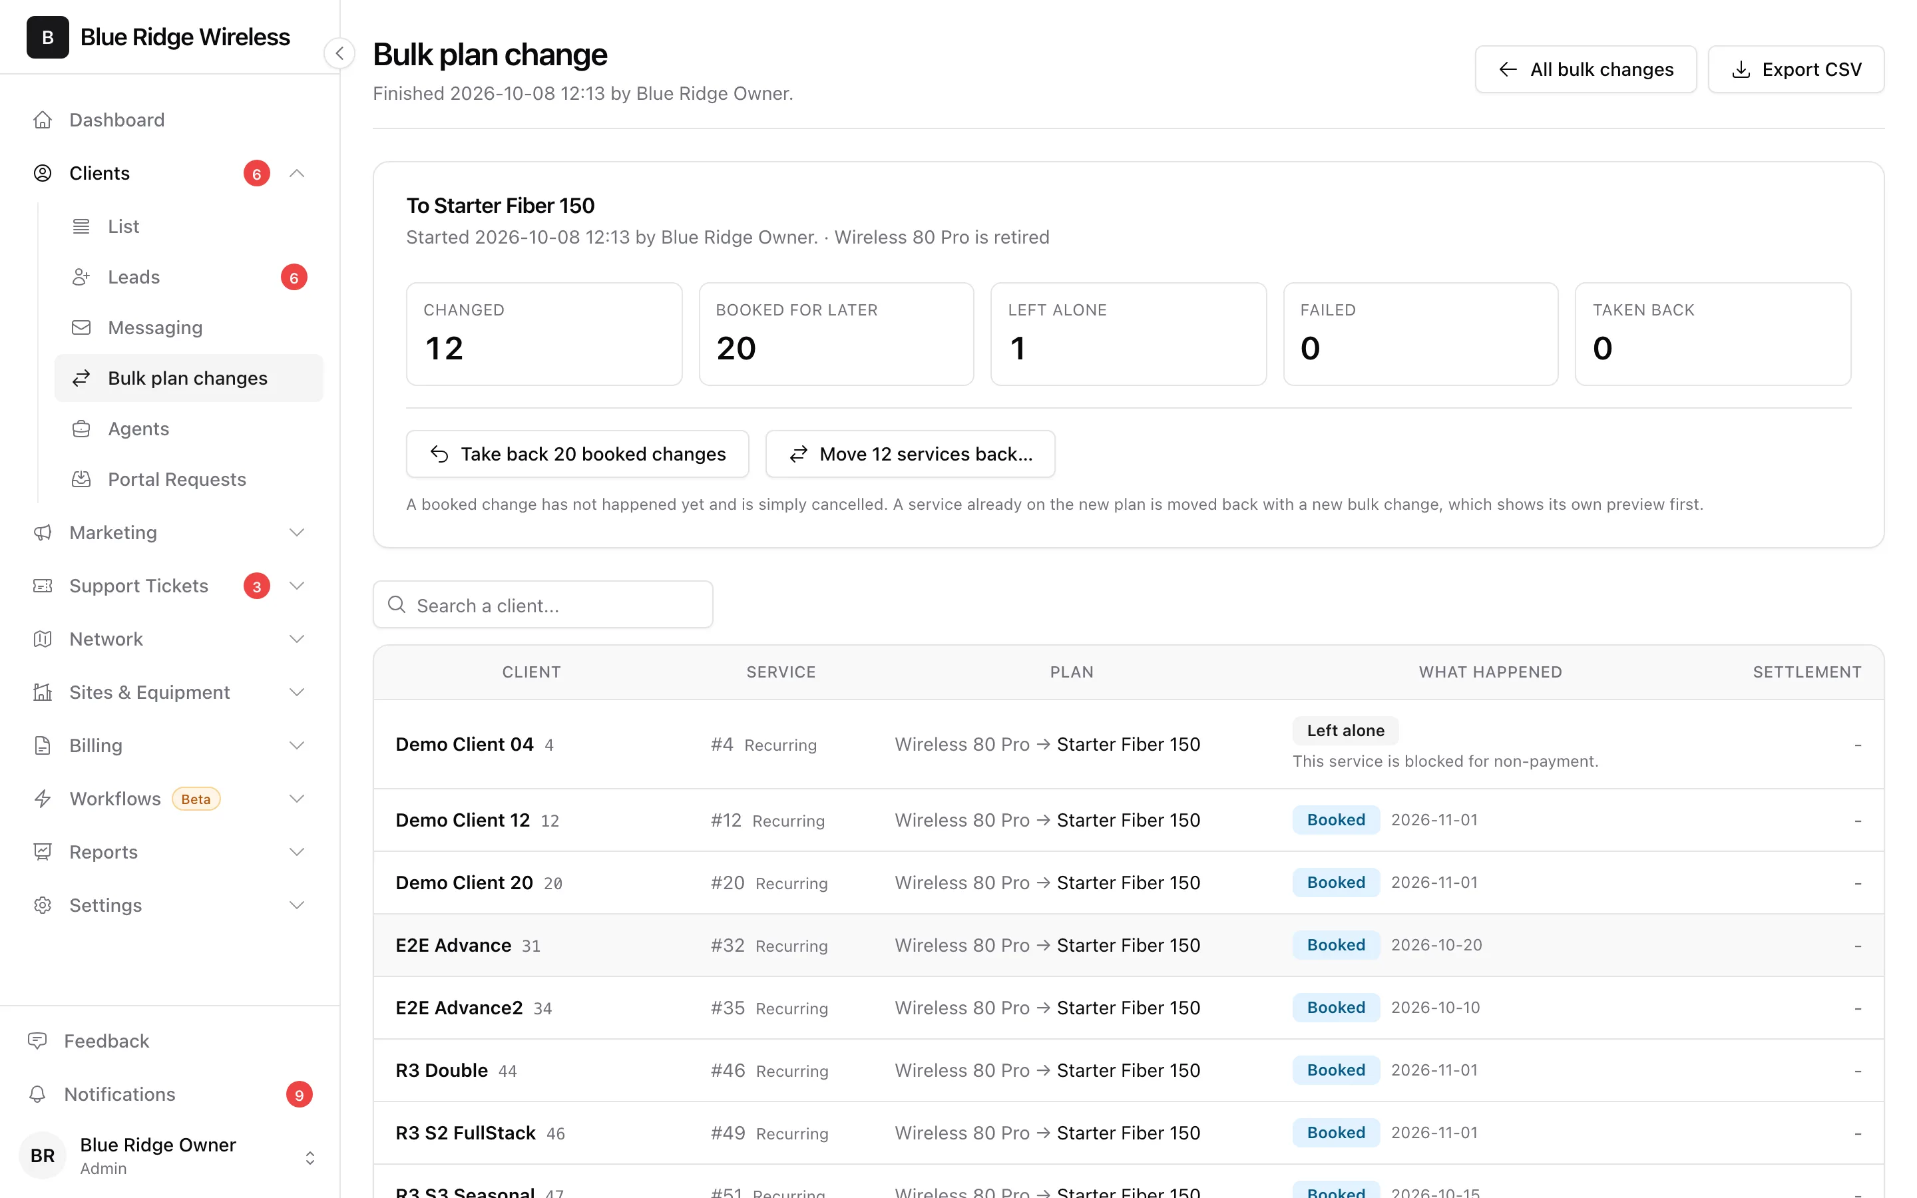Image resolution: width=1917 pixels, height=1198 pixels.
Task: Click the Messaging envelope icon
Action: [81, 328]
